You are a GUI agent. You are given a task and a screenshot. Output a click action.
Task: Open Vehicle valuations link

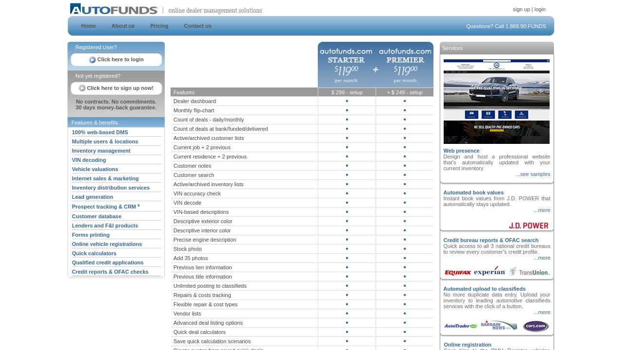coord(95,169)
